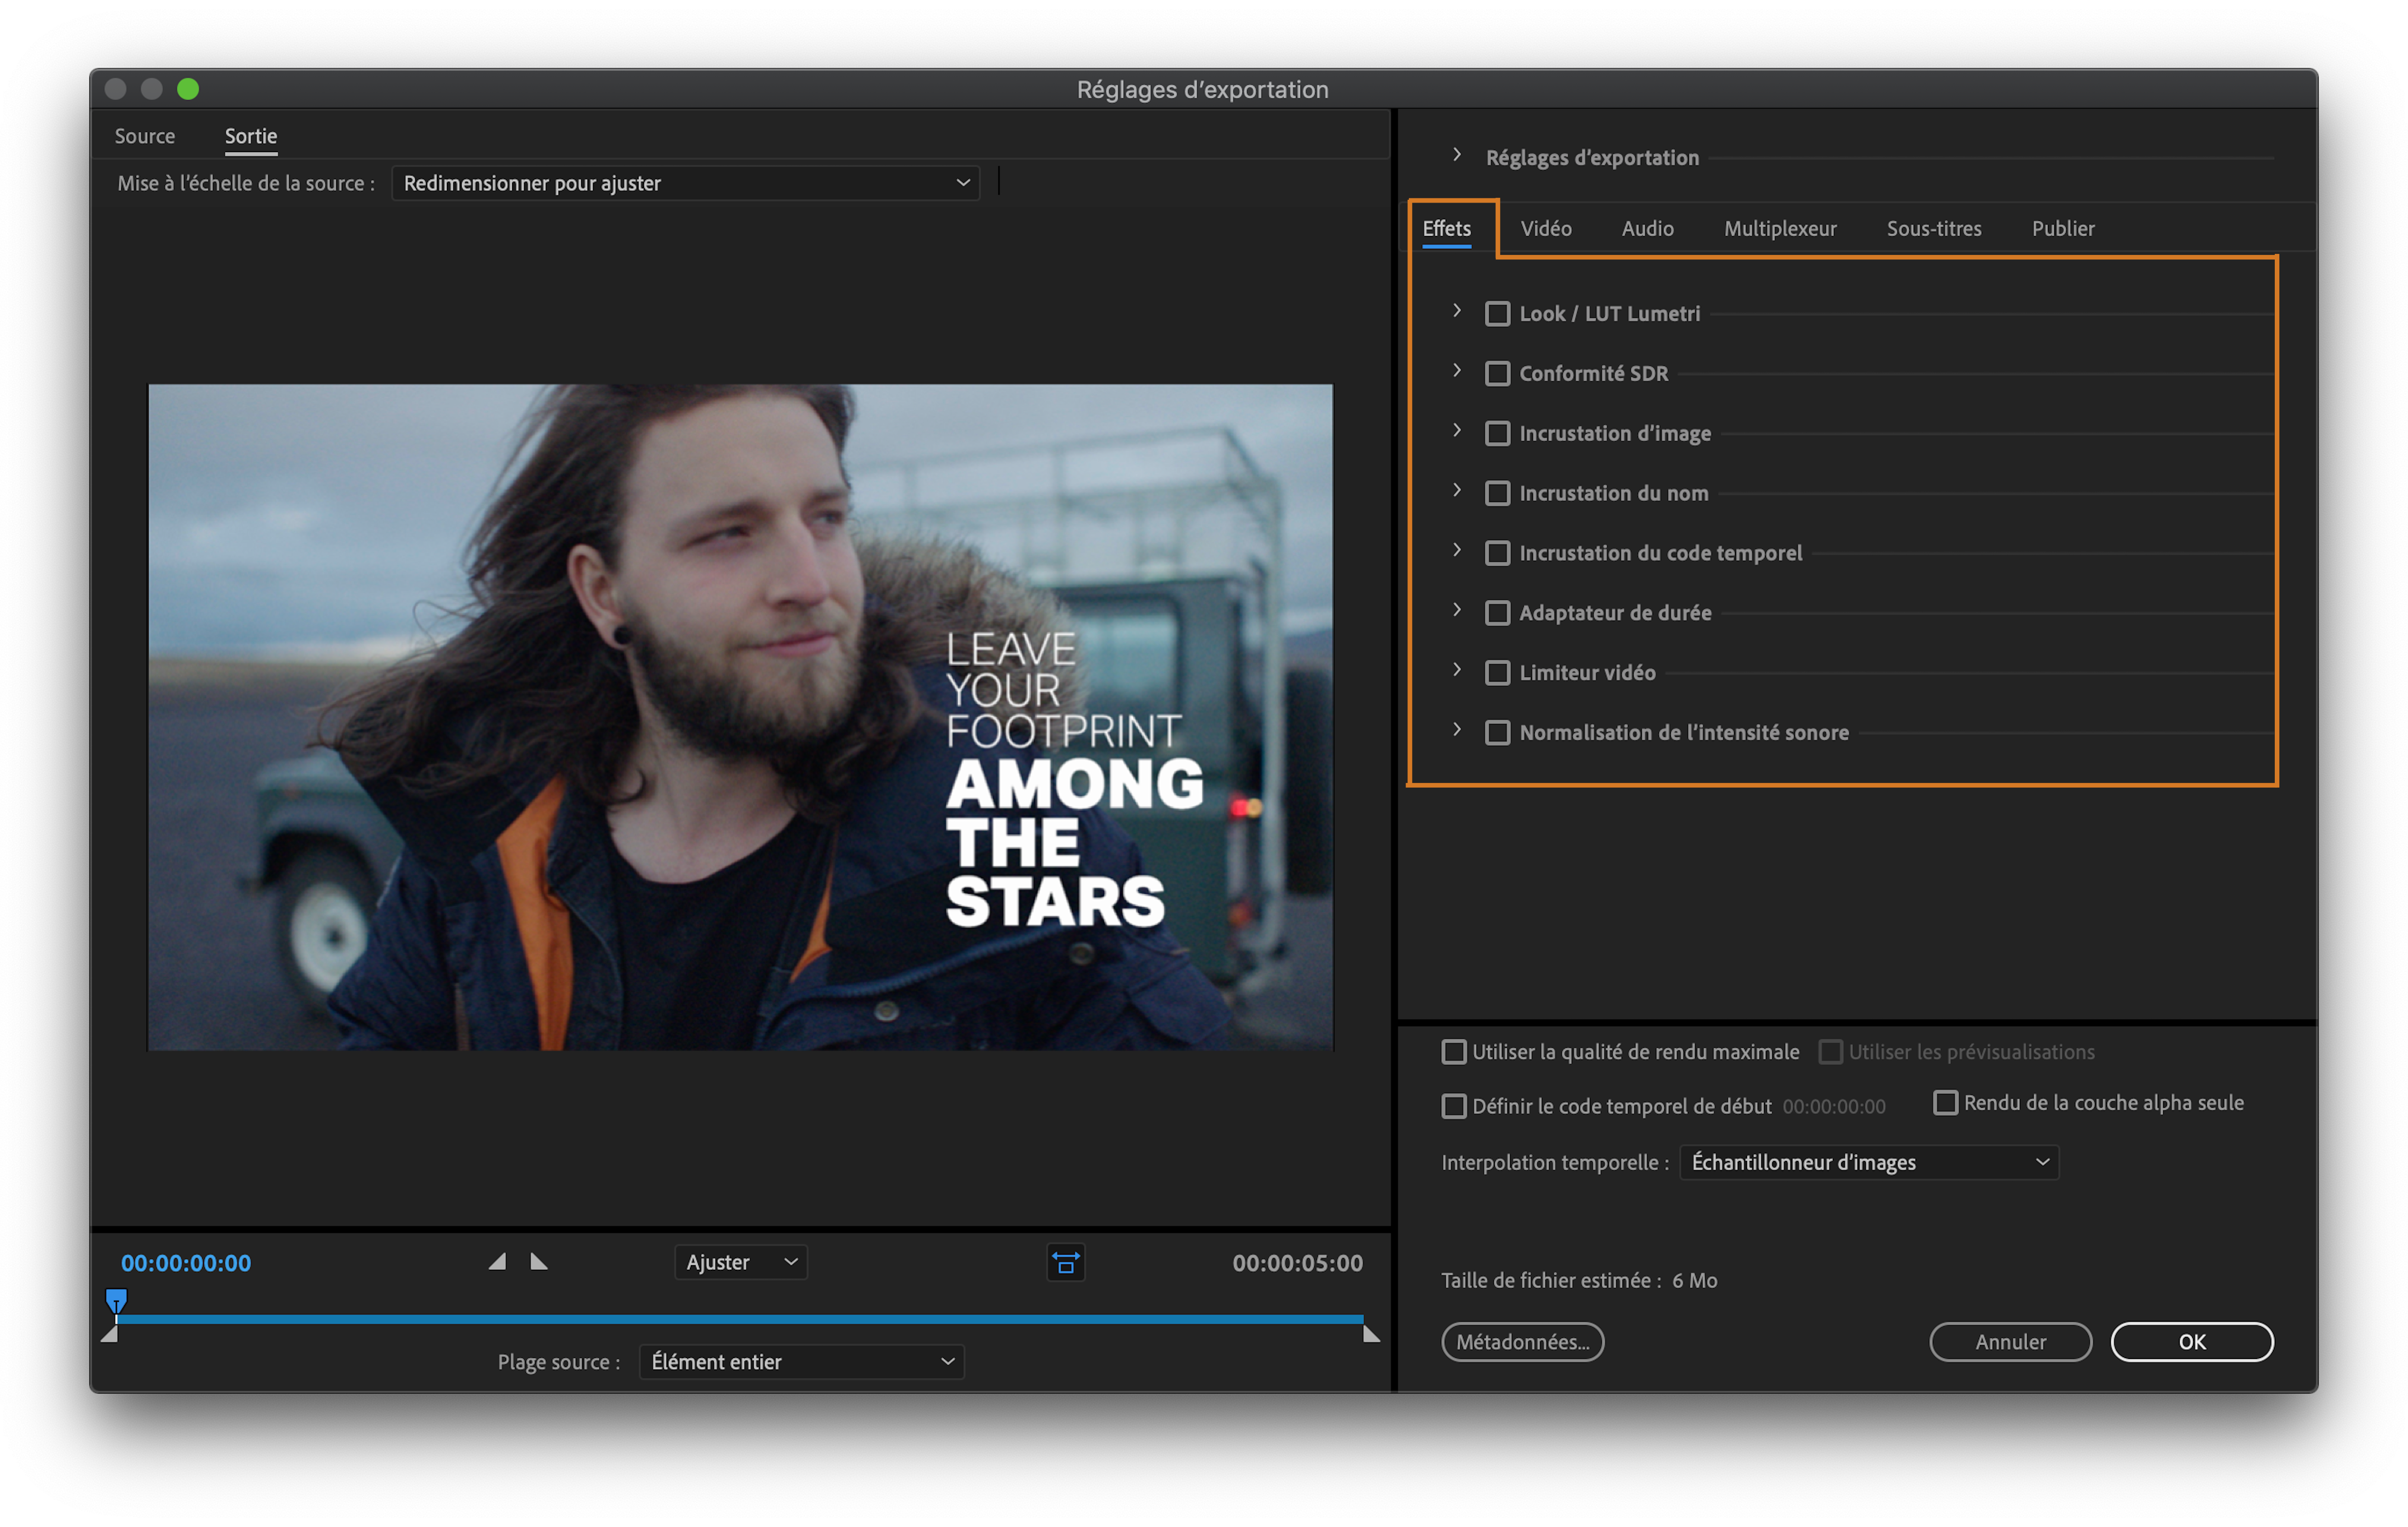
Task: Click the Métadonnées… button
Action: pyautogui.click(x=1521, y=1342)
